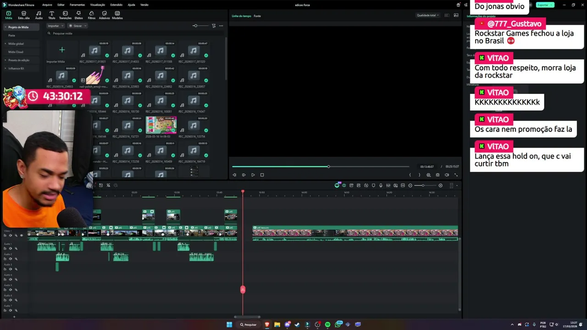Open the Transições tab

pyautogui.click(x=65, y=15)
